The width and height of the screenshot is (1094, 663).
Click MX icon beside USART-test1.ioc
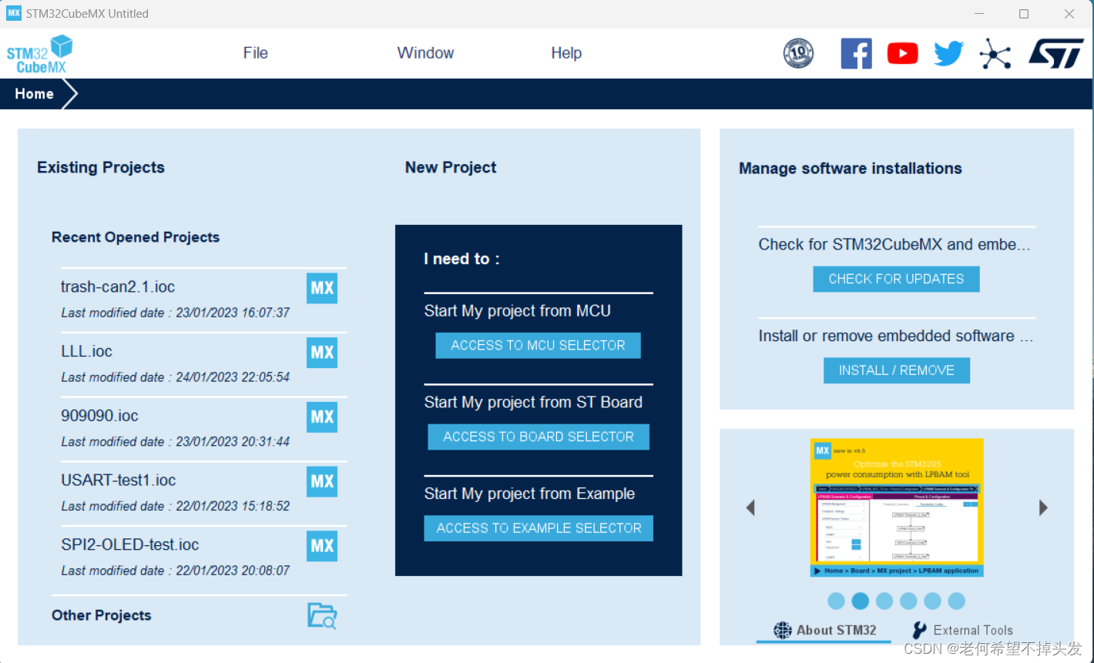point(322,481)
